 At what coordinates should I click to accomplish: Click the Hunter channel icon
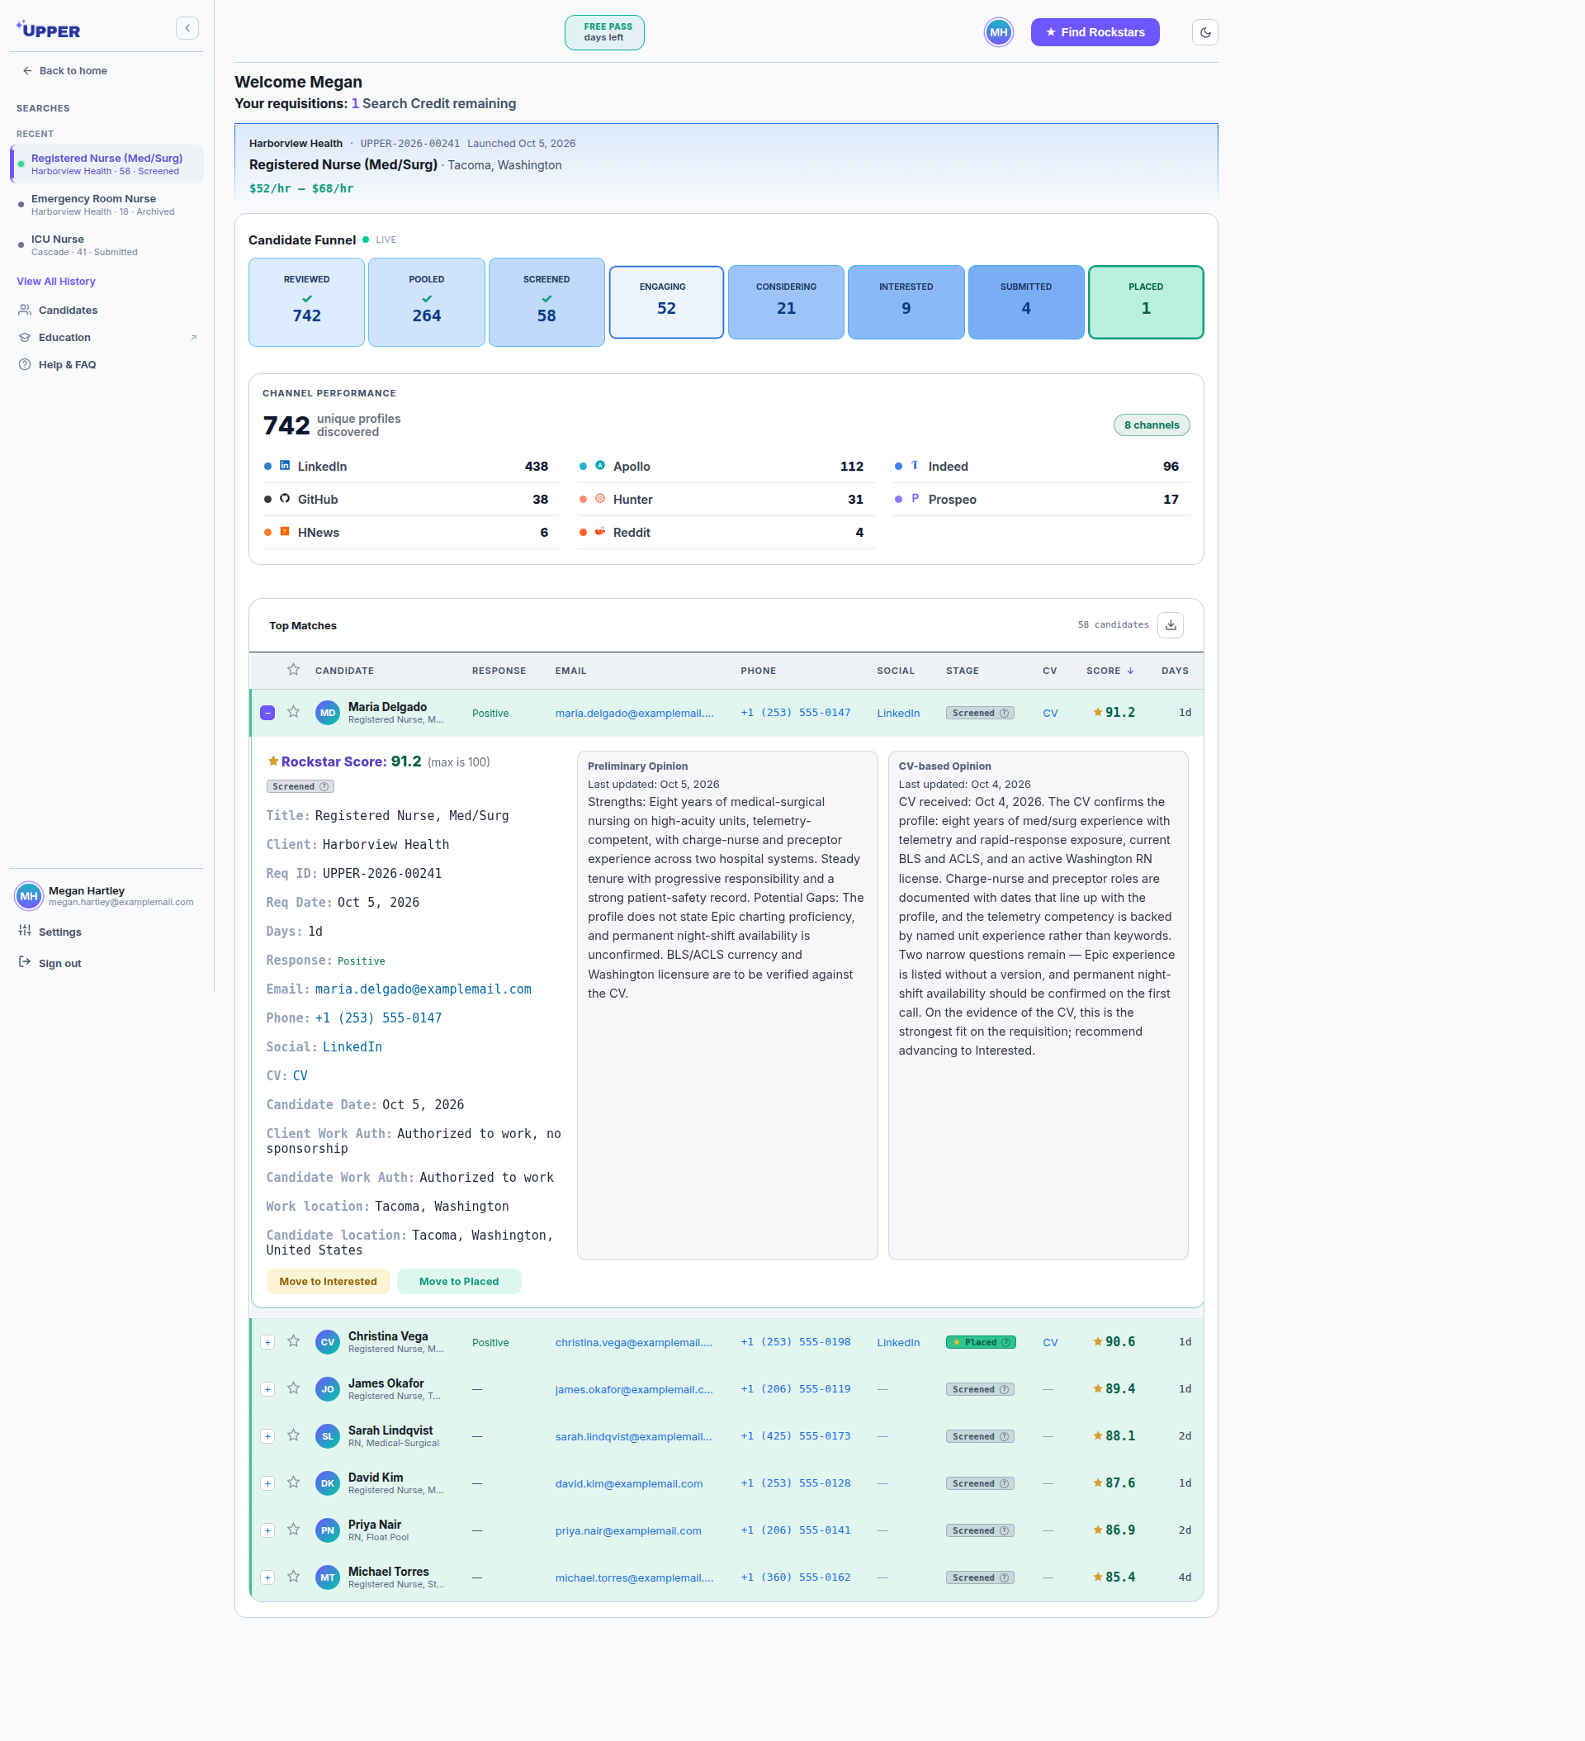600,499
